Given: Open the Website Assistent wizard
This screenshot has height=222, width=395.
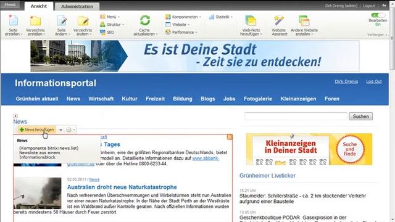Looking at the screenshot, I should 279,25.
